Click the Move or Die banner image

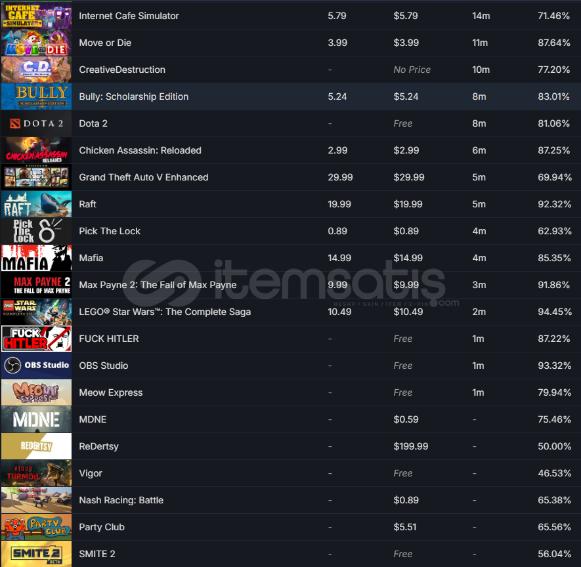36,43
